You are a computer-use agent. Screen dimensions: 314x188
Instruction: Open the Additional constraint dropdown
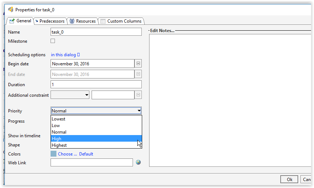[86, 95]
